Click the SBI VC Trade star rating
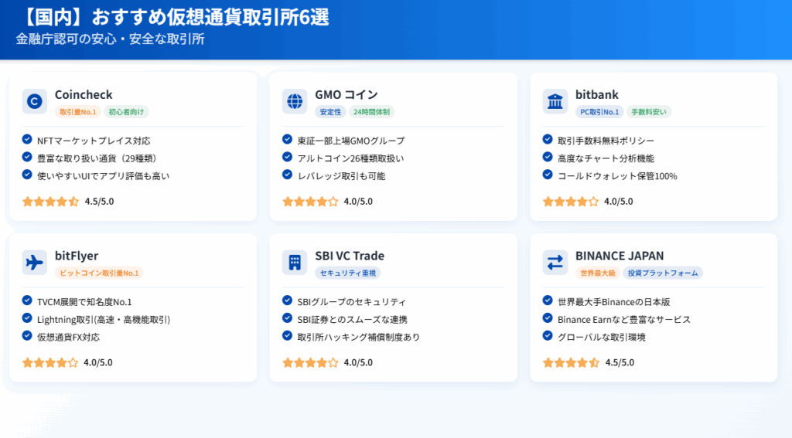 pyautogui.click(x=311, y=362)
